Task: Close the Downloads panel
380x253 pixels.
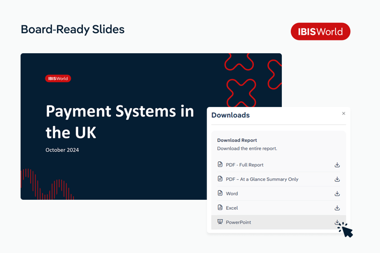Action: 344,113
